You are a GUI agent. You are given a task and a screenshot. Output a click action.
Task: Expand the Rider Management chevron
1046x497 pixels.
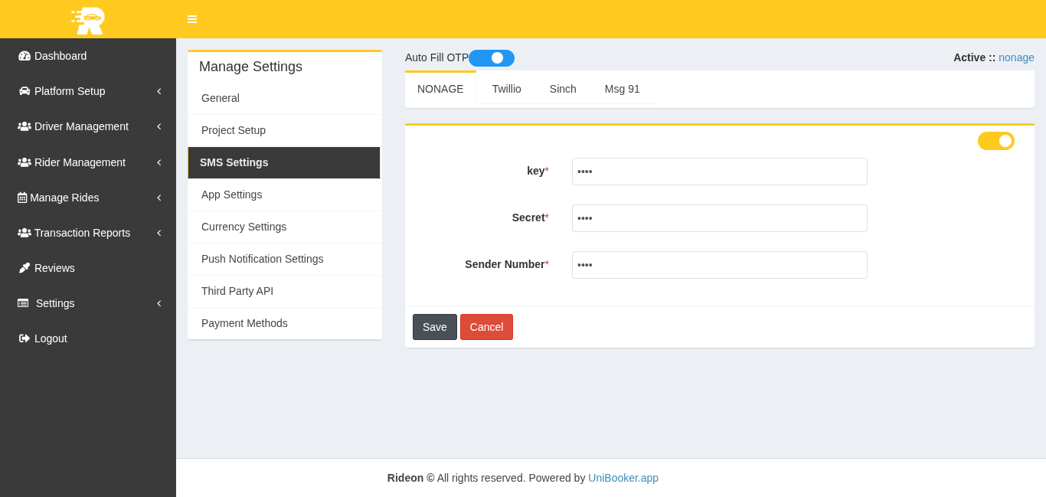tap(159, 162)
